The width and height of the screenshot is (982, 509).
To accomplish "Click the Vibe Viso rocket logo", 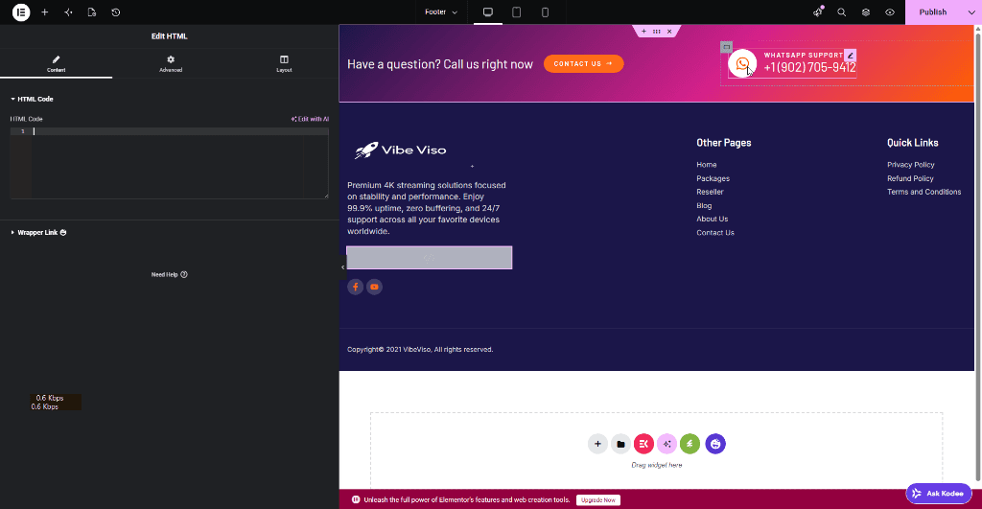I will [400, 150].
